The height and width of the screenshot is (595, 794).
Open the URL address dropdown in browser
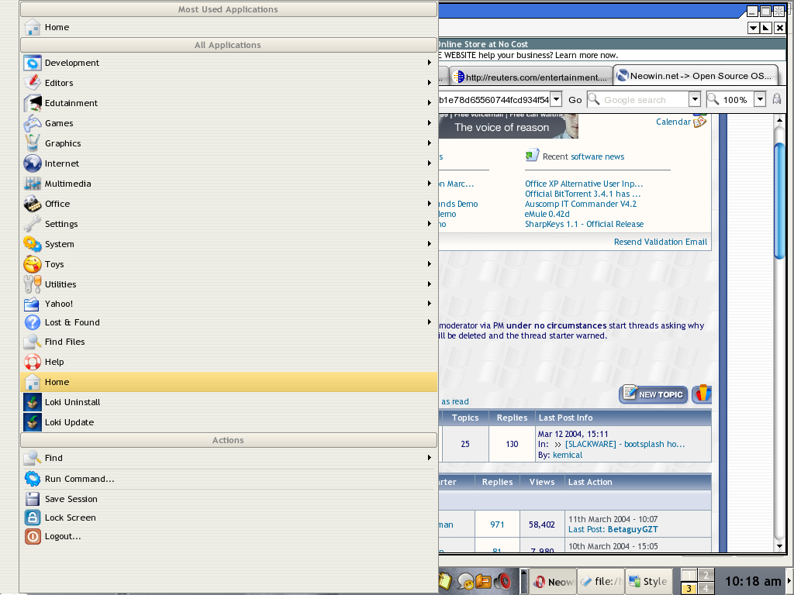click(556, 100)
